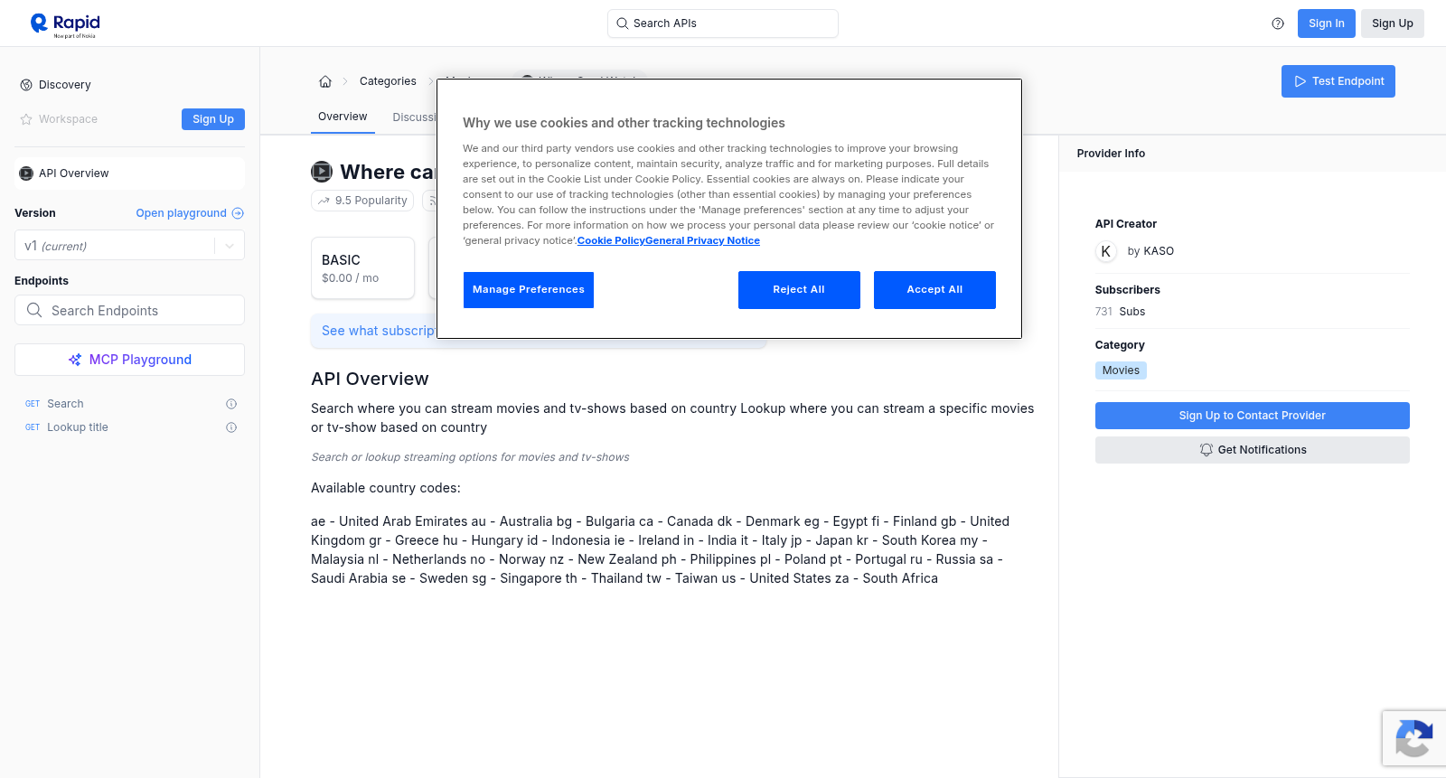Click Get Notifications button
1446x778 pixels.
[1252, 450]
